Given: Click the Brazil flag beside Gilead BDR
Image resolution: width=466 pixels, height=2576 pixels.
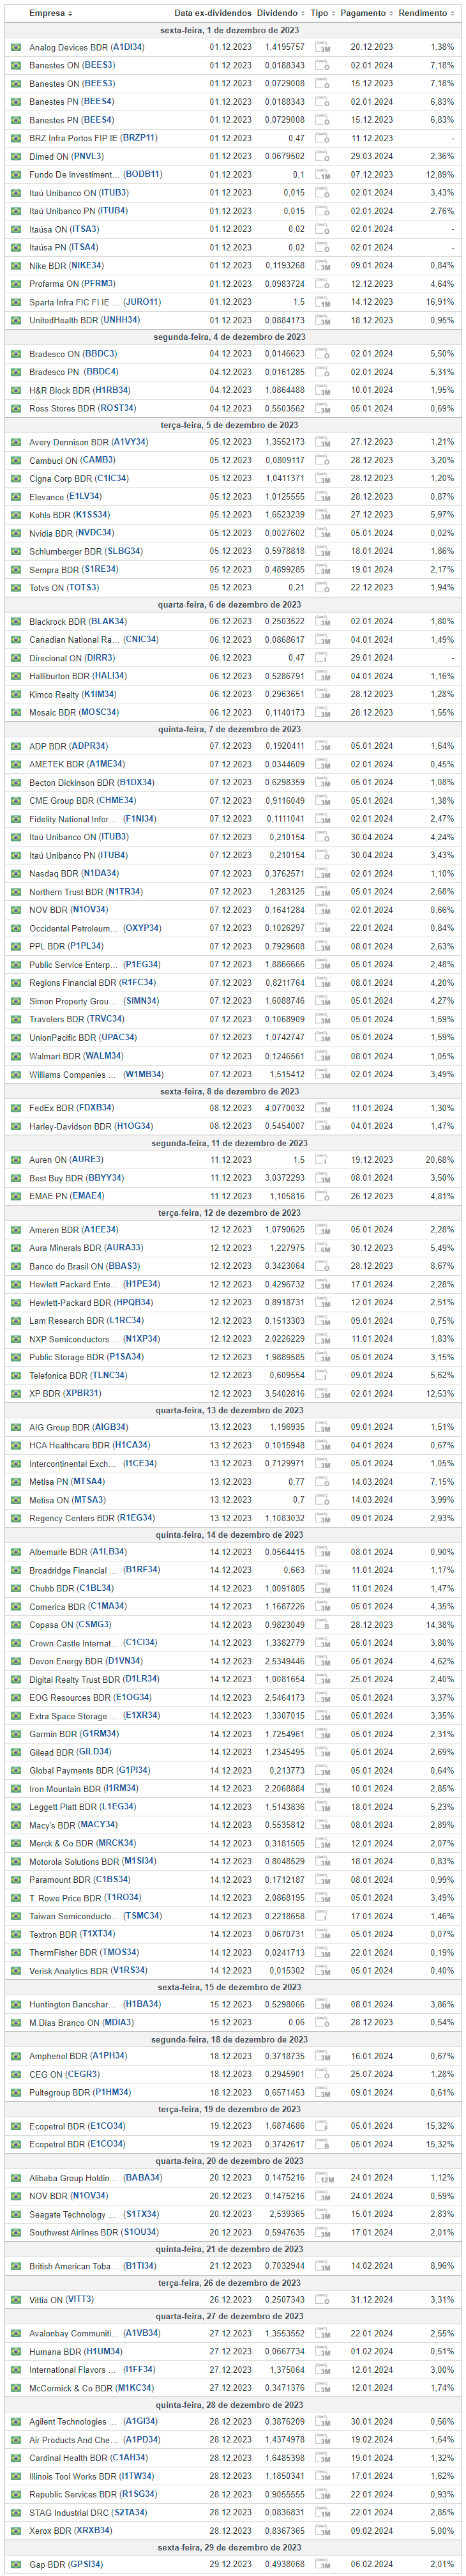Looking at the screenshot, I should click(x=15, y=1752).
